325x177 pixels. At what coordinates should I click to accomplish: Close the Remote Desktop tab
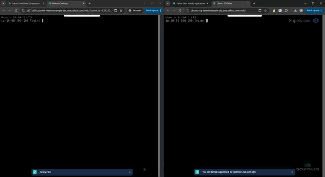84,3
